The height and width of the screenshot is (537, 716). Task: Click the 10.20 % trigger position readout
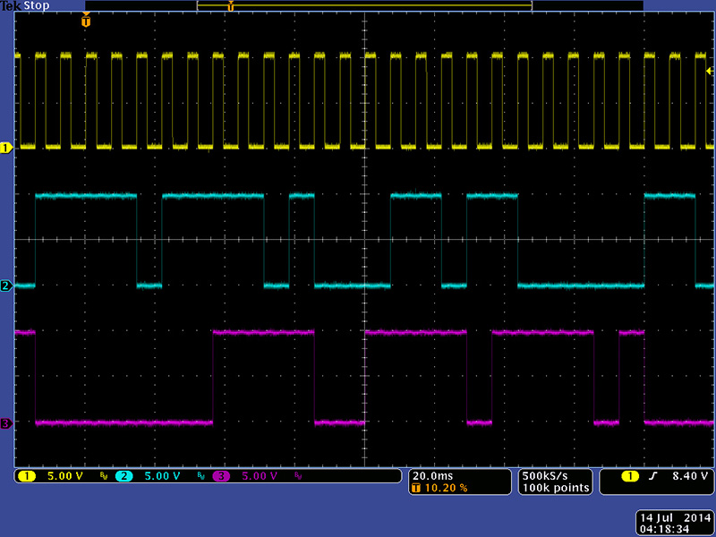pyautogui.click(x=444, y=488)
